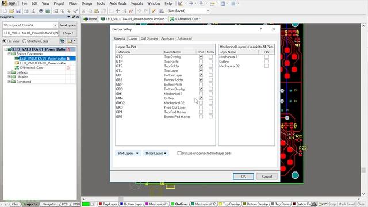The image size is (368, 207).
Task: Click the Redo arrow icon
Action: (x=145, y=11)
